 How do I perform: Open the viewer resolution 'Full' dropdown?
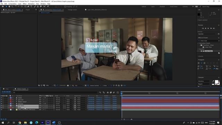79,85
